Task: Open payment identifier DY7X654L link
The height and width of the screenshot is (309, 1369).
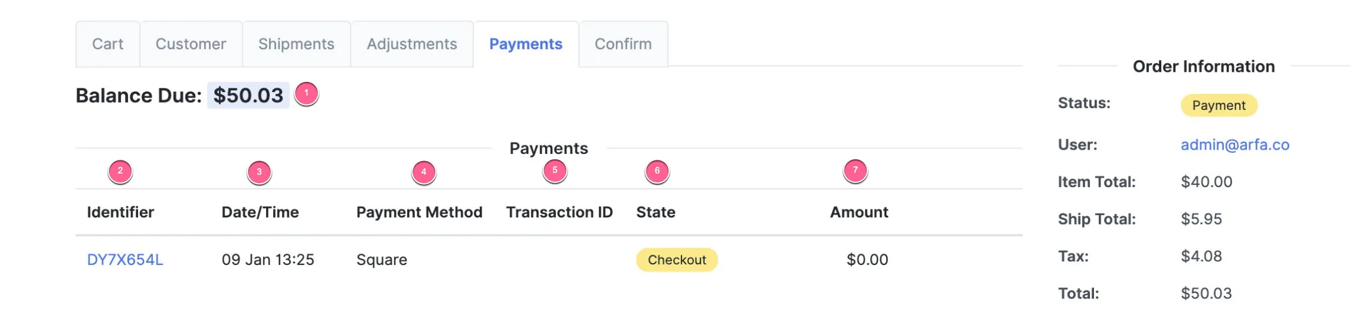Action: click(125, 260)
